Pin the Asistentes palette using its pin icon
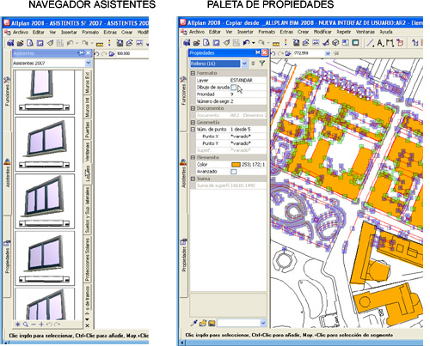Screen dimensions: 430x346 click(x=82, y=53)
